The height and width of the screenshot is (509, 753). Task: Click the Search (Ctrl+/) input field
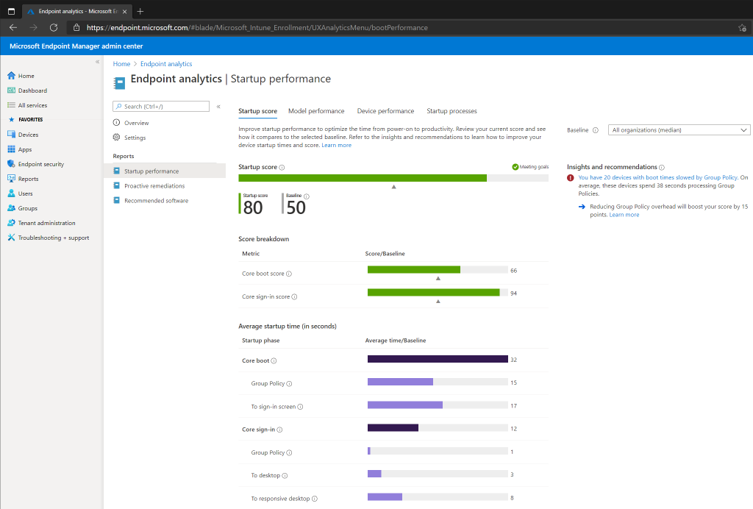pyautogui.click(x=161, y=106)
